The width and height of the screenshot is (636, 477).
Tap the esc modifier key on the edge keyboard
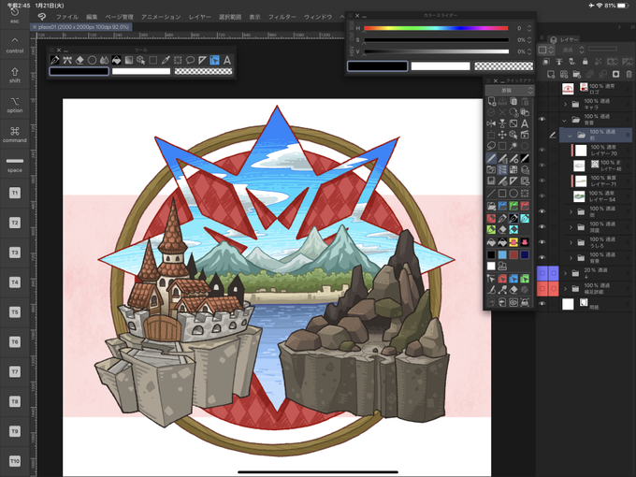coord(15,15)
